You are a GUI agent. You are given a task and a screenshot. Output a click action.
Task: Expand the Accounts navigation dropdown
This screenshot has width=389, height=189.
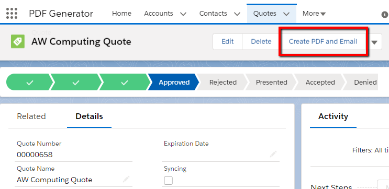(x=183, y=14)
